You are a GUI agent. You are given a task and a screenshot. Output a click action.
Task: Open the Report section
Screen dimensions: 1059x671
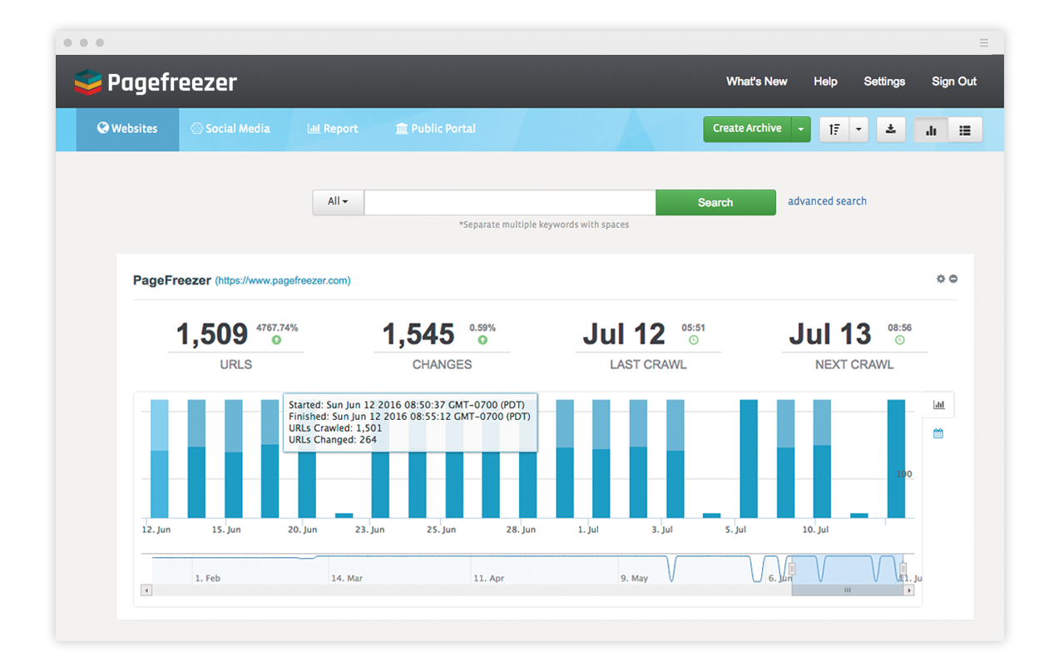[333, 129]
